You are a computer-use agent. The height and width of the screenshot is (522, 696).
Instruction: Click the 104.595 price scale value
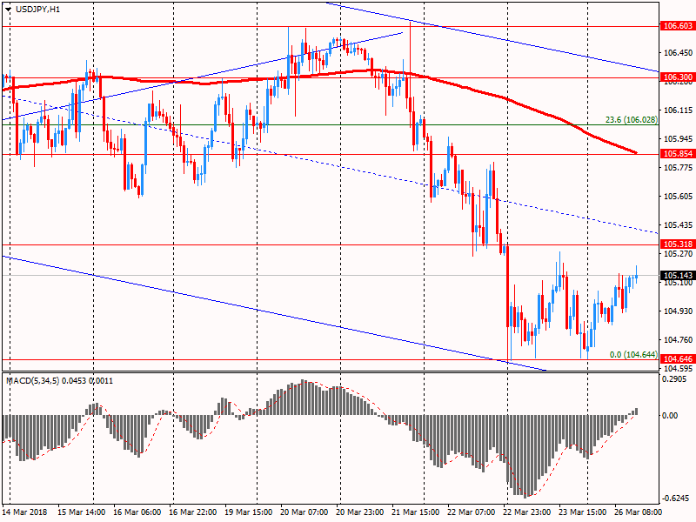coord(678,368)
